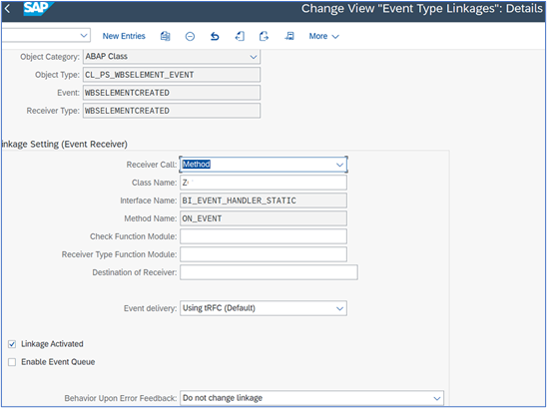
Task: Click the Method Name field ON_EVENT
Action: [264, 218]
